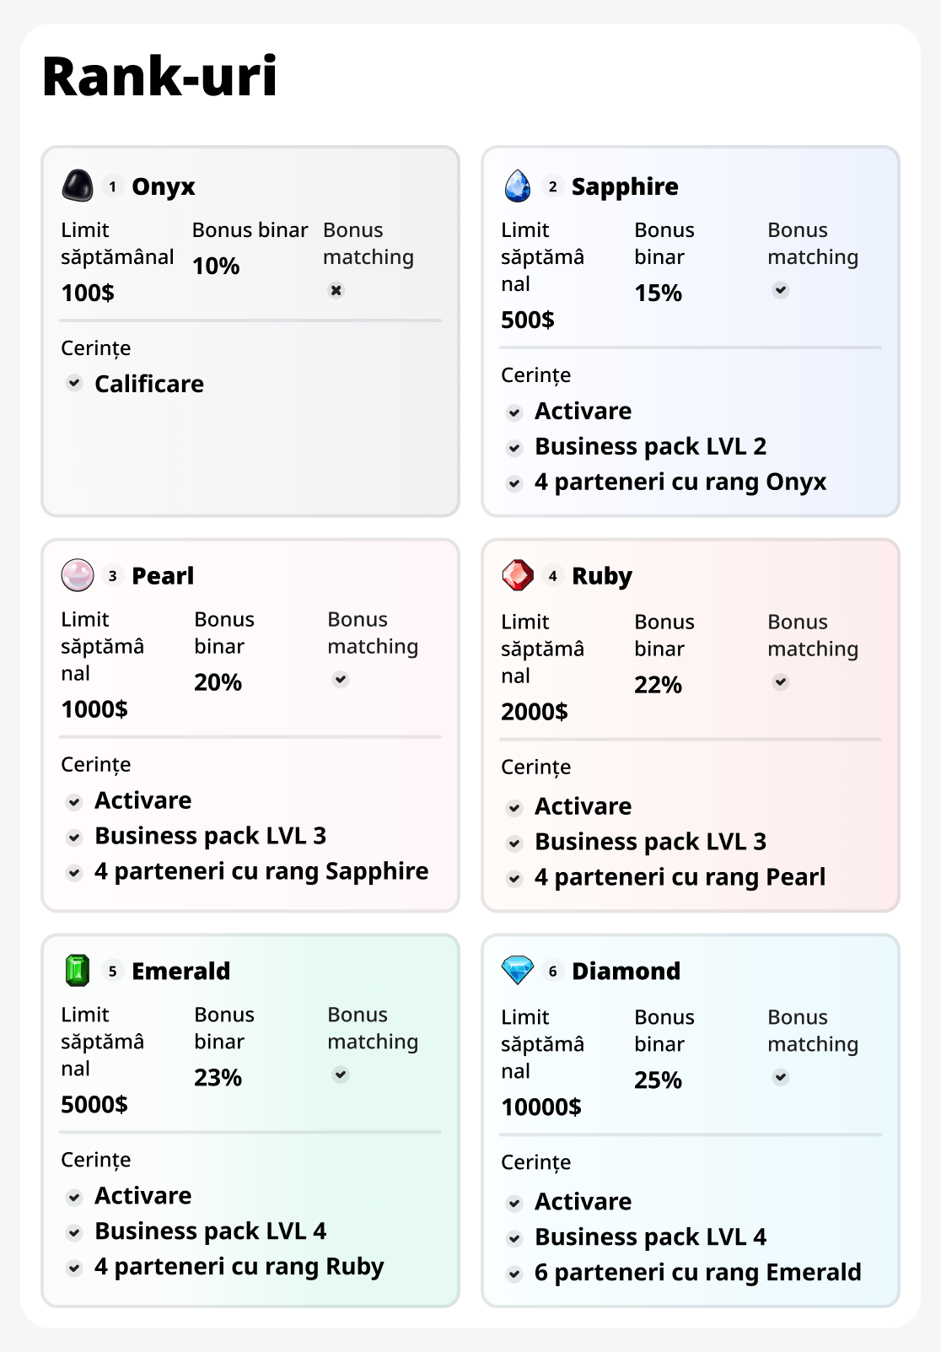
Task: Click the red Ruby gem icon
Action: coord(518,575)
